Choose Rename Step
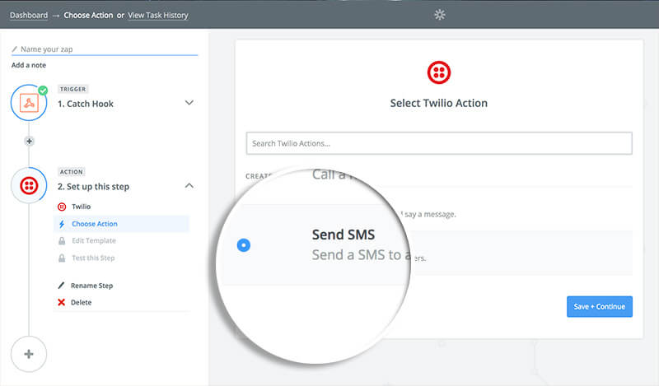Viewport: 659px width, 386px height. click(x=91, y=286)
